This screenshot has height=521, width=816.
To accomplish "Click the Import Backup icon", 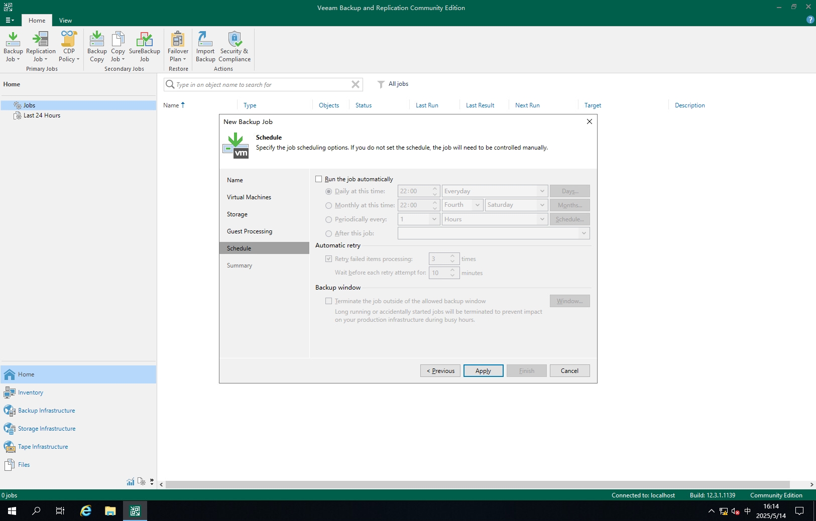I will tap(205, 46).
